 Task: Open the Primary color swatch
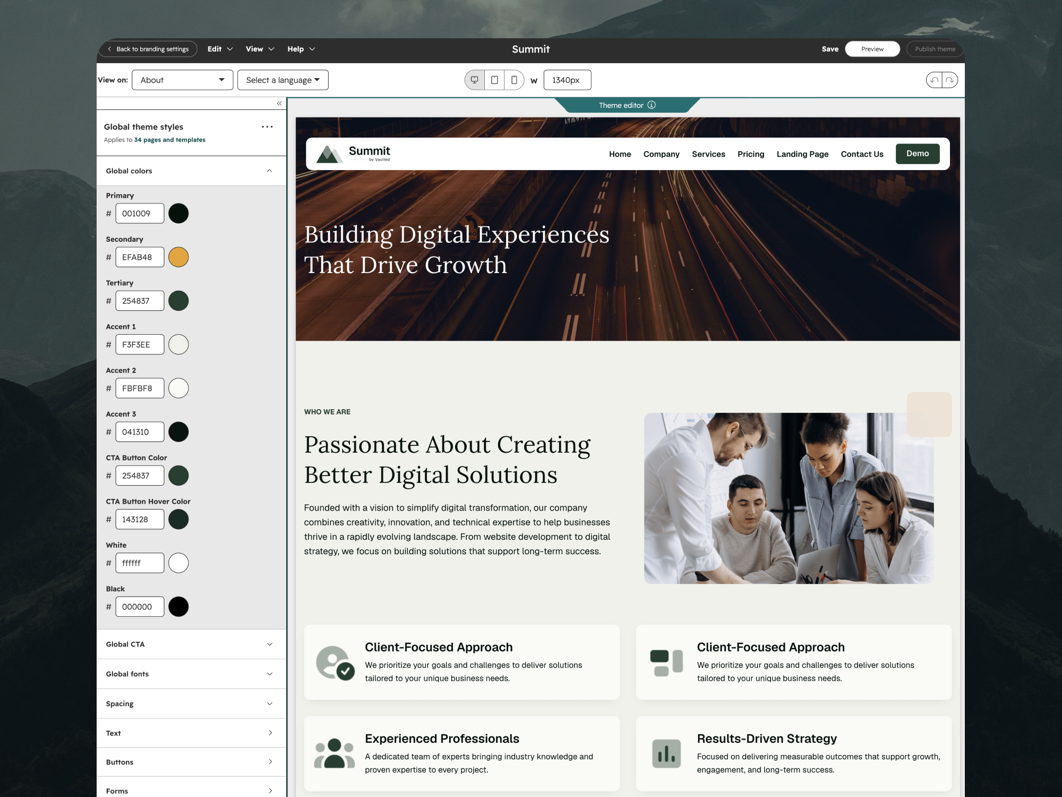coord(178,214)
